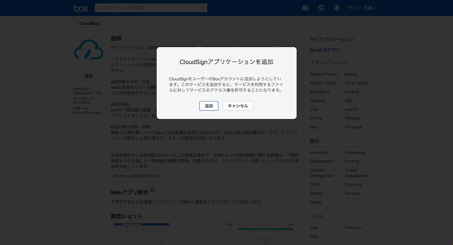The height and width of the screenshot is (245, 453).
Task: Select the Premium cost filter
Action: [353, 228]
